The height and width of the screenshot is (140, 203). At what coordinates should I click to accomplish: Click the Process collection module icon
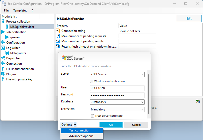(x=3, y=22)
